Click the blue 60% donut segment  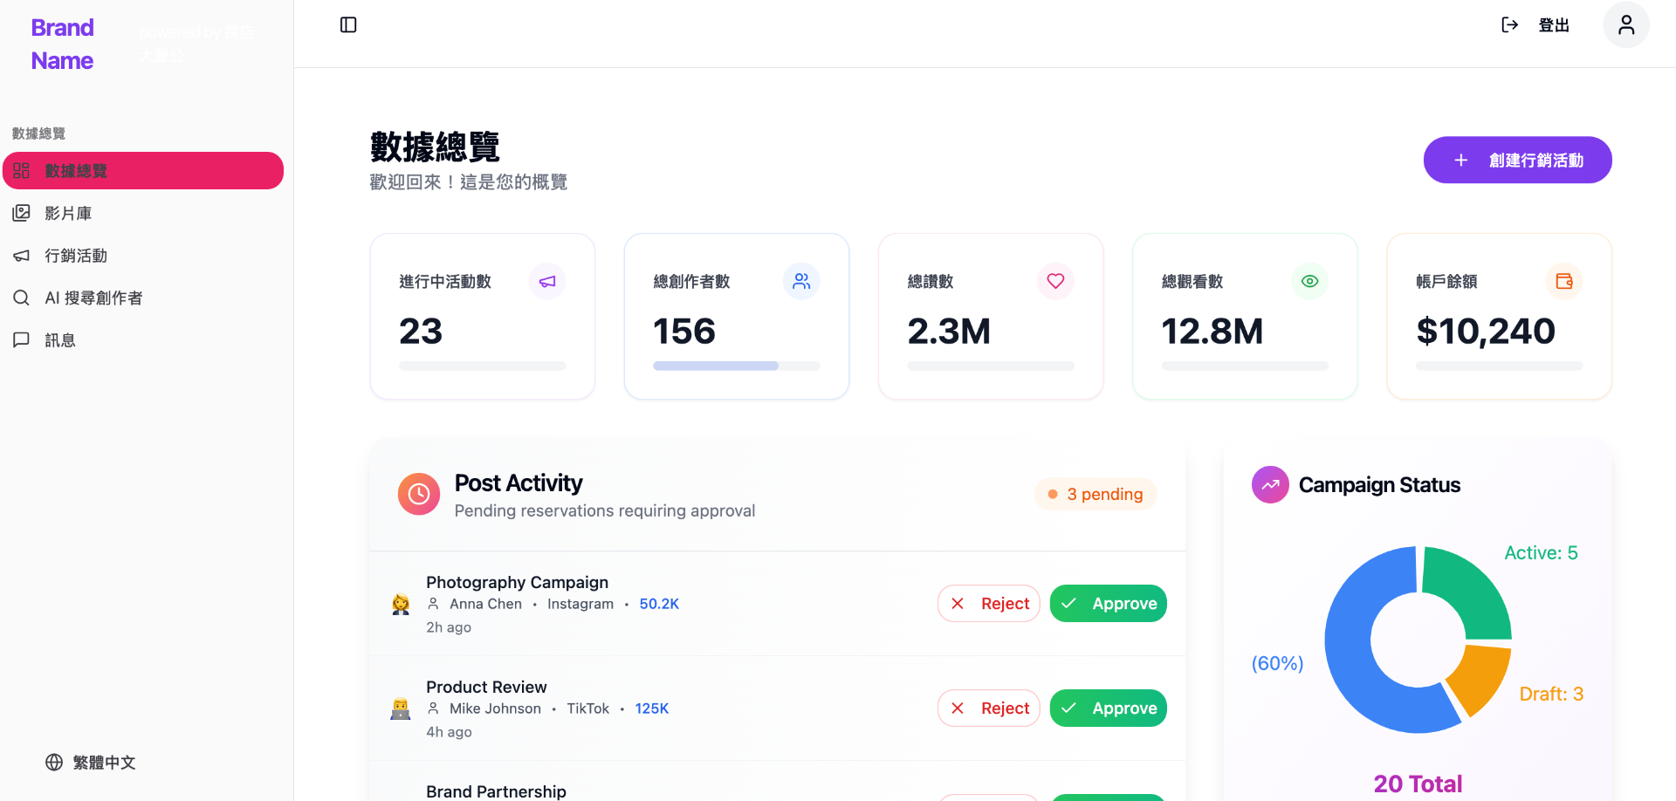1353,663
